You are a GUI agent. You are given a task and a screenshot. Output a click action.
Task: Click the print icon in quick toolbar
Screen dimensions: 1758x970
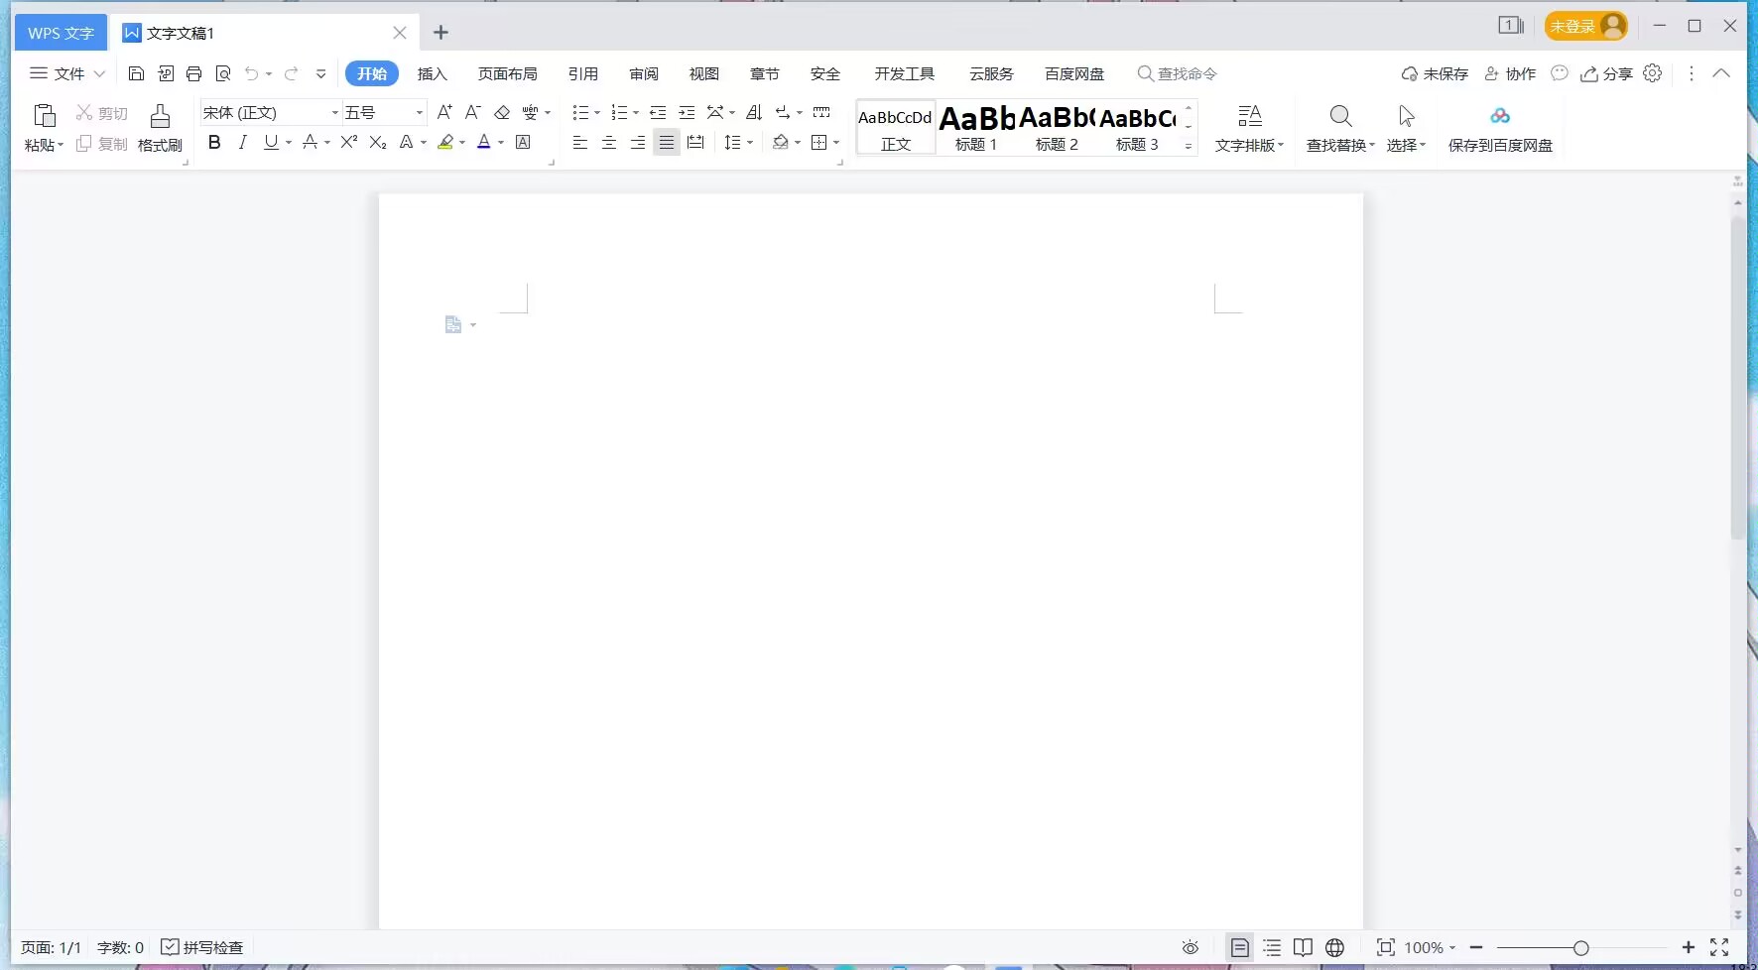[194, 74]
